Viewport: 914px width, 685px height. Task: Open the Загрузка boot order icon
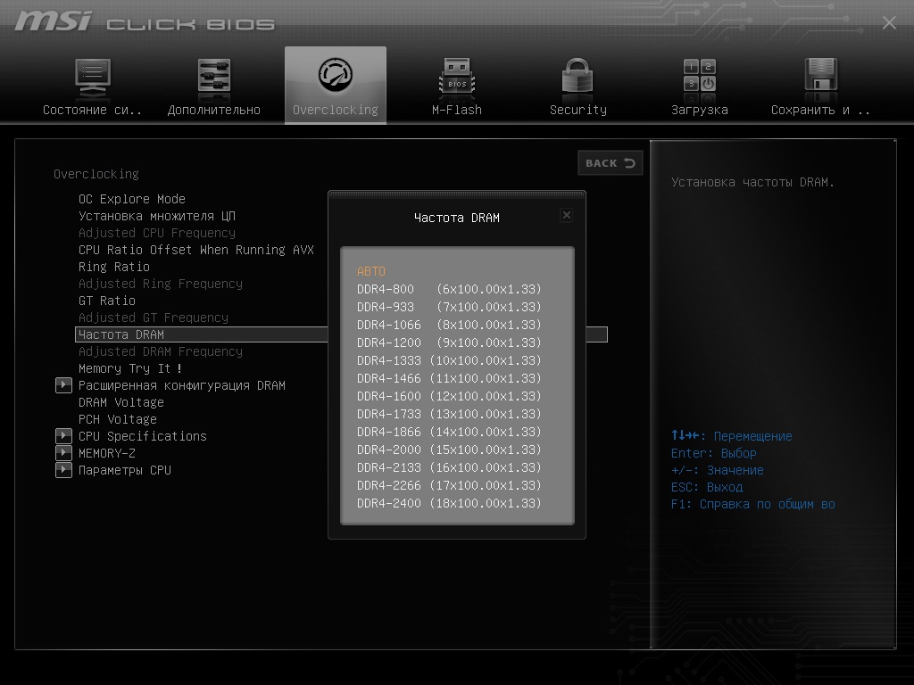point(700,77)
